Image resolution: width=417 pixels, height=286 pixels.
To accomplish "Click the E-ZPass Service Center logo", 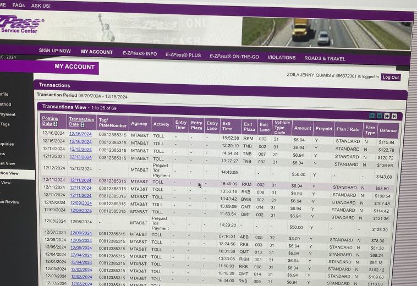I will 21,25.
